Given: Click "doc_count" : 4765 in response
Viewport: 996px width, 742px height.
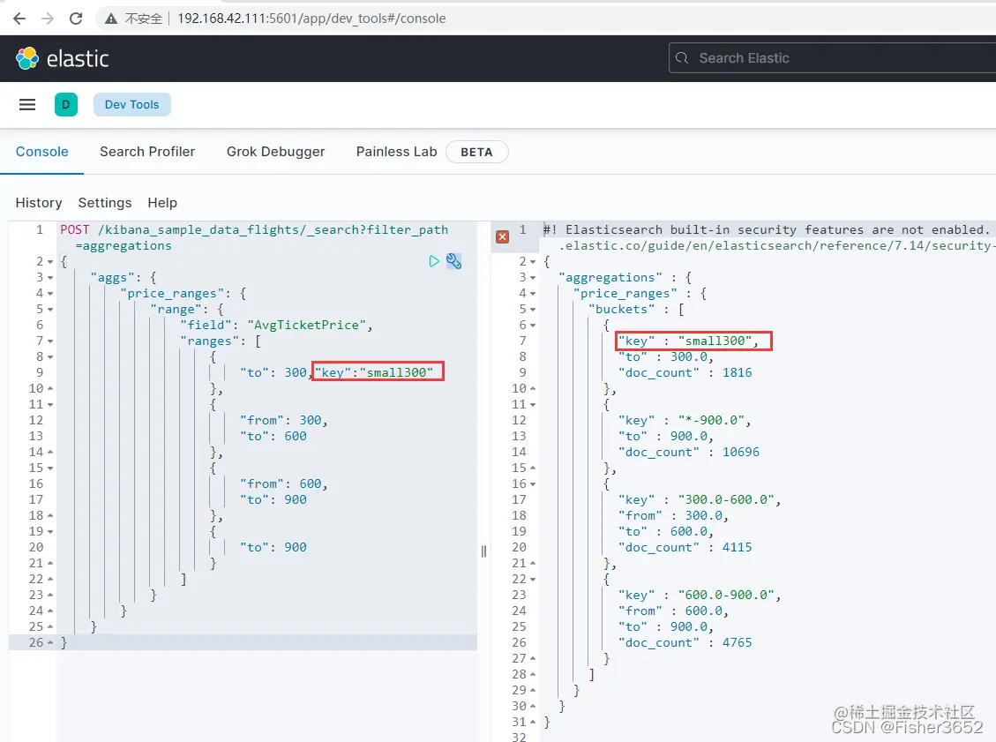Looking at the screenshot, I should 685,642.
